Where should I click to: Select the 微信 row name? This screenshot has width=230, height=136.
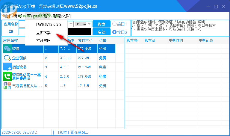click(16, 49)
